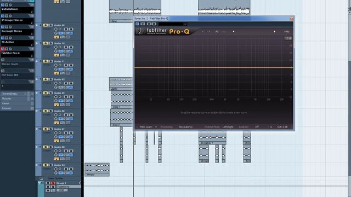Open the Group Tracks folder icon
The height and width of the screenshot is (197, 351).
click(x=42, y=179)
